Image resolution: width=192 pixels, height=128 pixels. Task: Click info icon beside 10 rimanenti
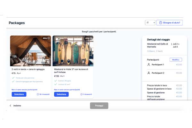point(38,94)
